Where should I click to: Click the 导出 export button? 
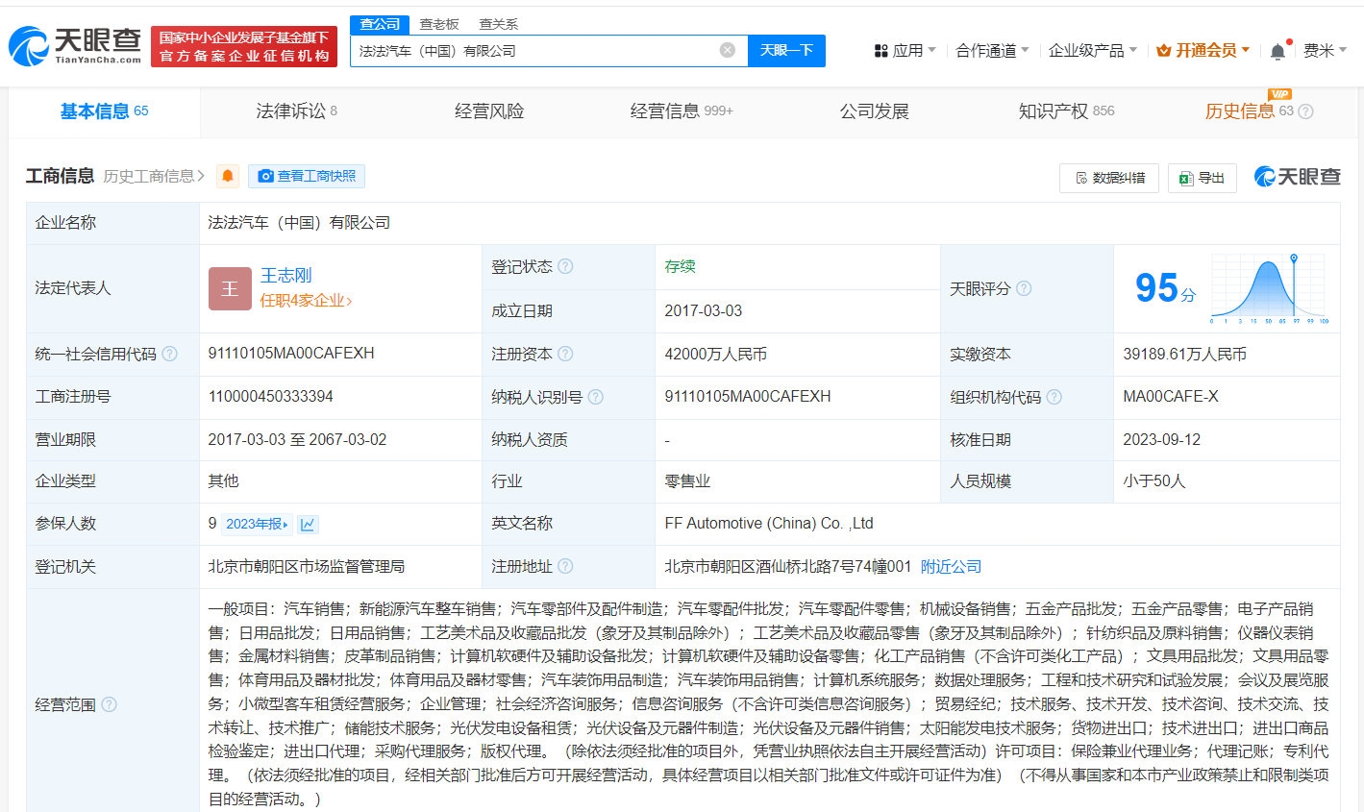1202,178
